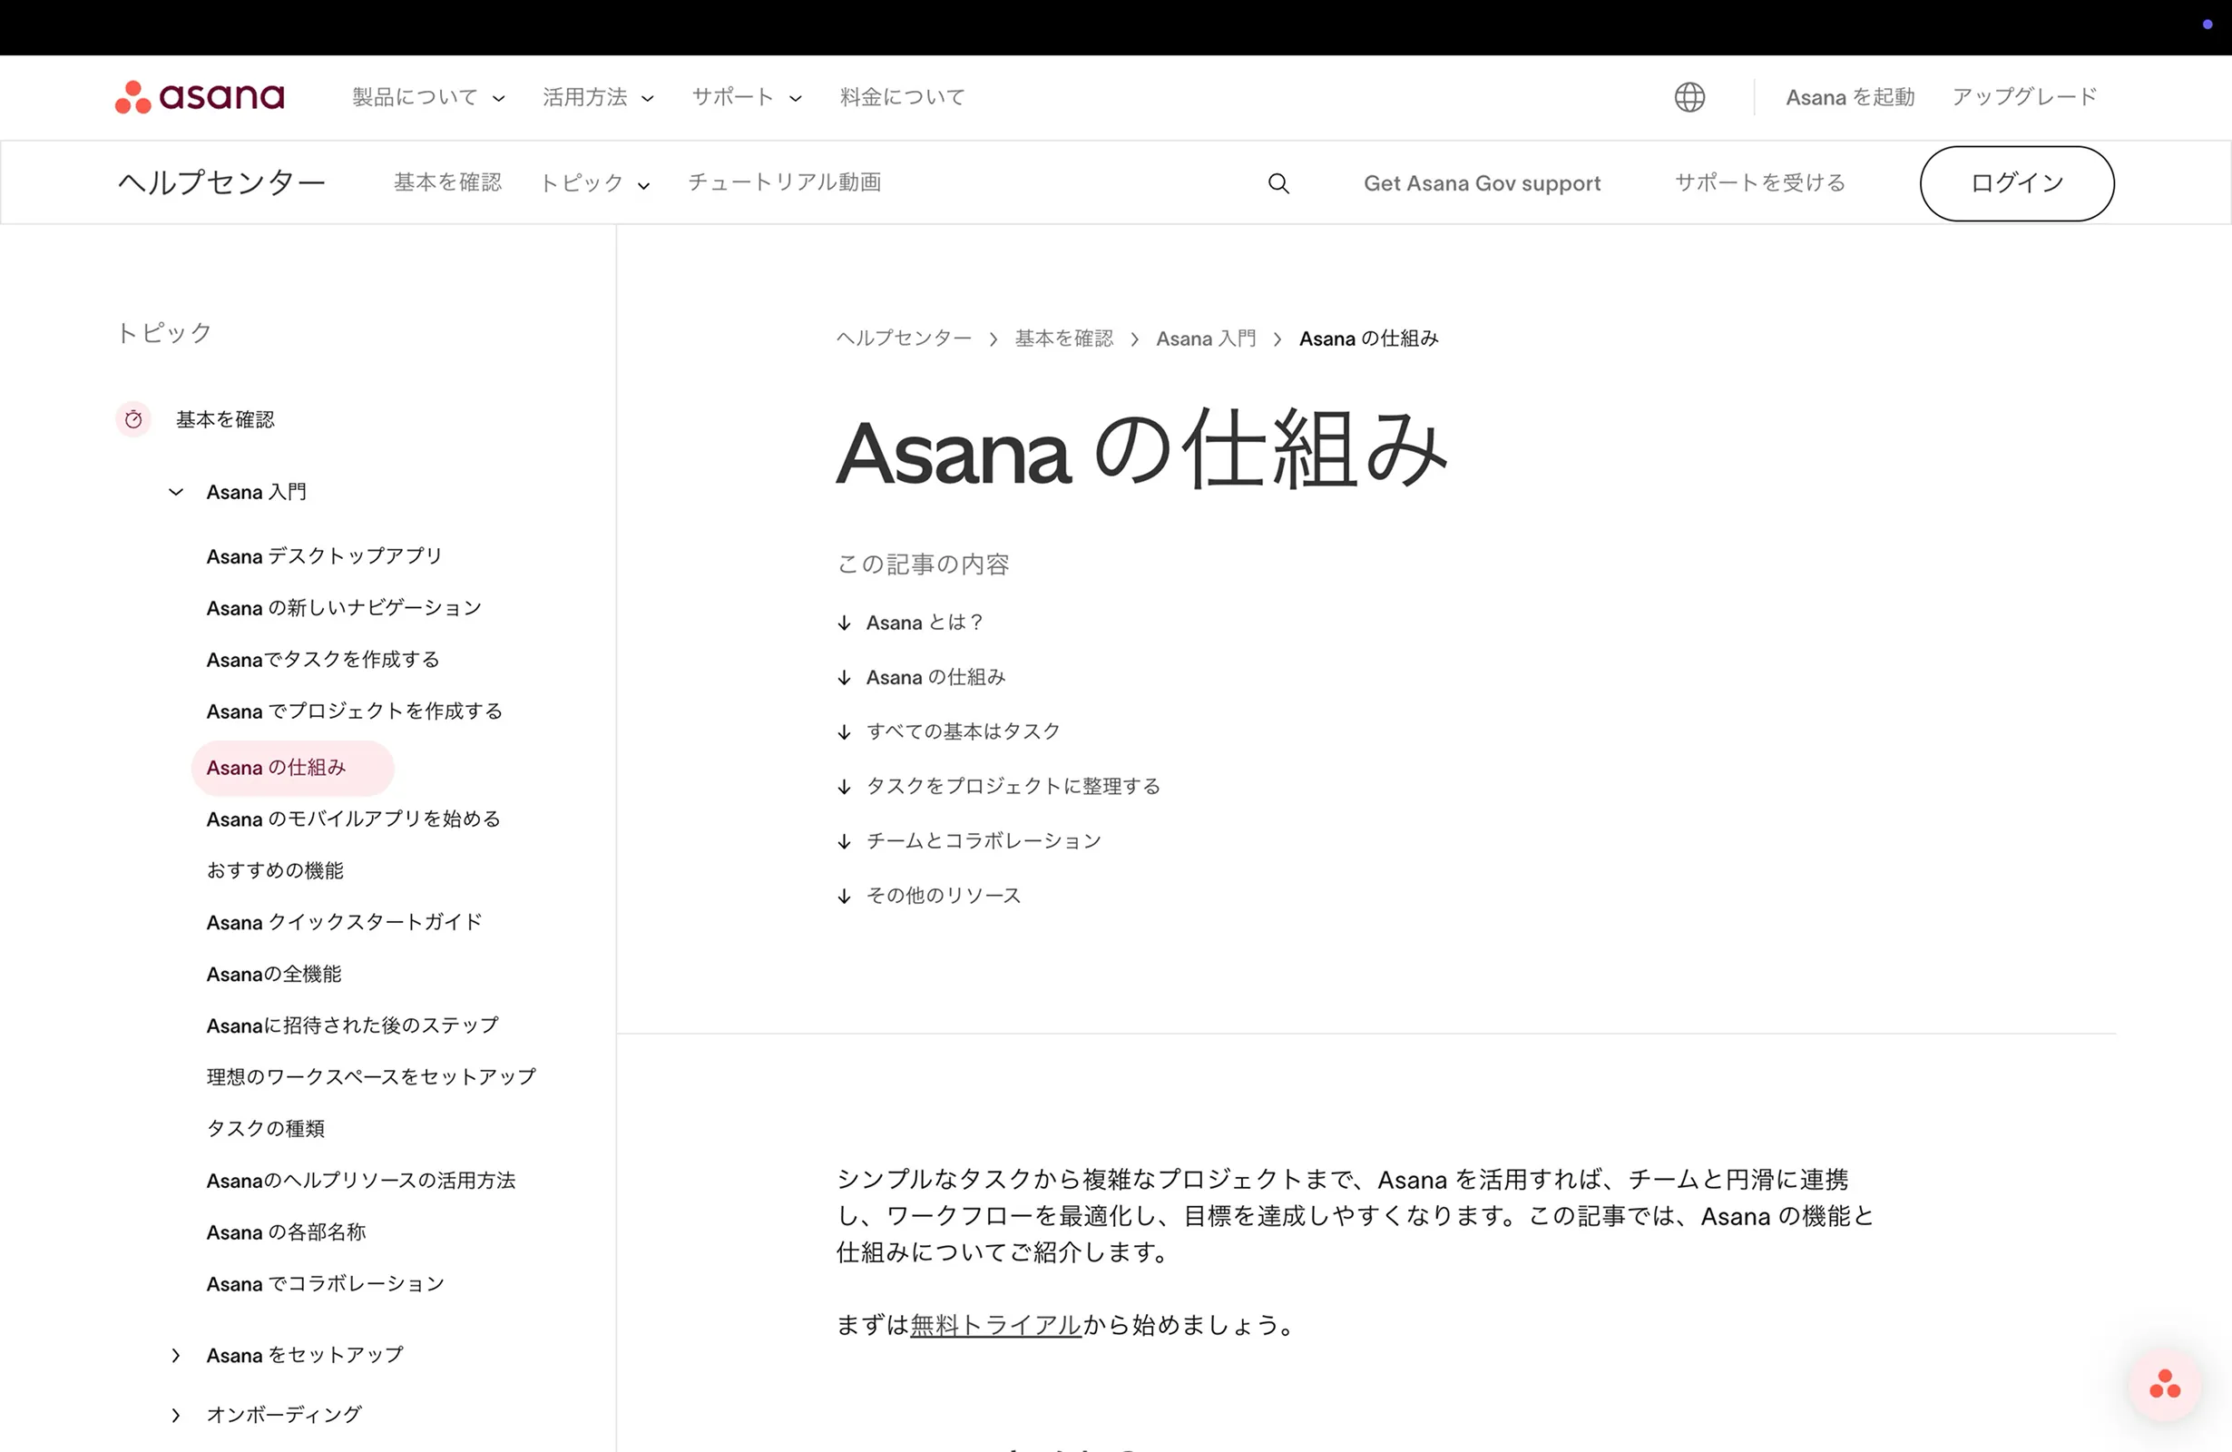Open Asana クイックスタートガイド sidebar item
2232x1452 pixels.
(x=344, y=922)
